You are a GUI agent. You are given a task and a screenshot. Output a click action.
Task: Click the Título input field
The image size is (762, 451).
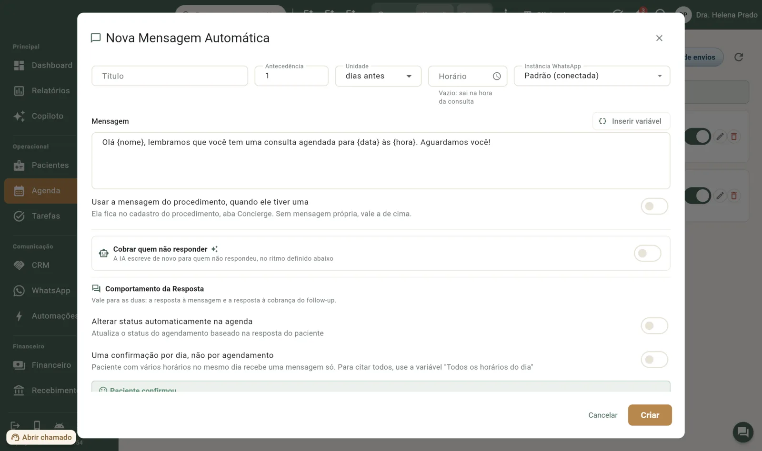(170, 76)
